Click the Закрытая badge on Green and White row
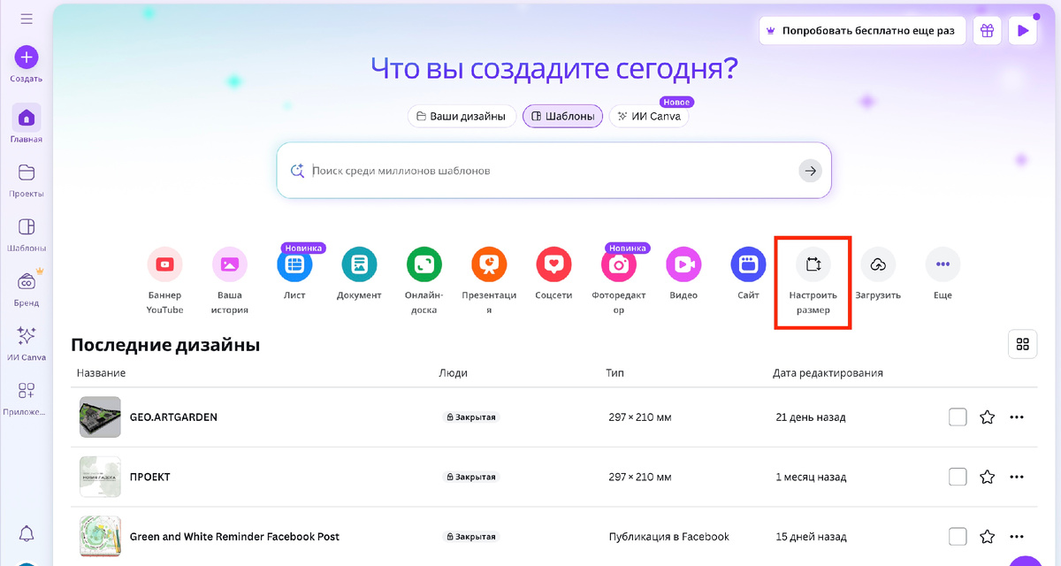 click(471, 536)
